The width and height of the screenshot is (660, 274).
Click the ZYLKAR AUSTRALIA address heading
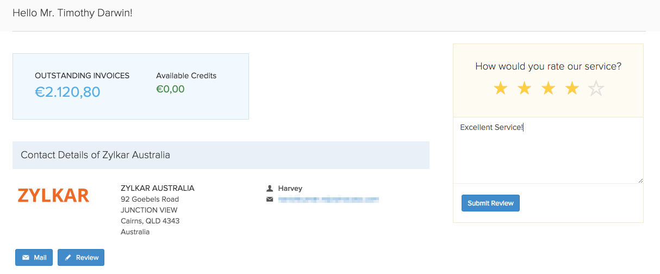point(157,188)
